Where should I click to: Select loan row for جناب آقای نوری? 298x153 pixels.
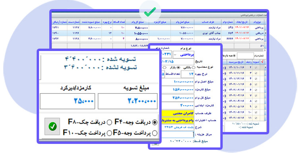coord(159,33)
